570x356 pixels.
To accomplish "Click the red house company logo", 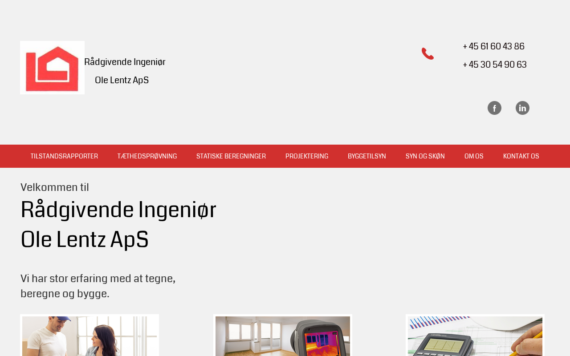I will (52, 68).
